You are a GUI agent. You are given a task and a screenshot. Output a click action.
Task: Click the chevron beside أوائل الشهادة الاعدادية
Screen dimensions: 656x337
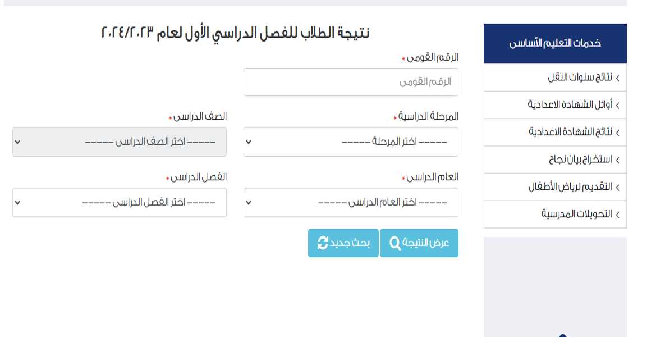(617, 105)
